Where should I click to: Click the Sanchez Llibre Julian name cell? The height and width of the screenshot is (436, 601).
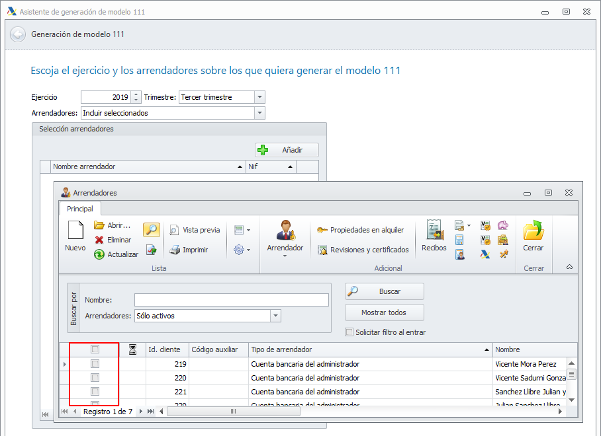[530, 392]
